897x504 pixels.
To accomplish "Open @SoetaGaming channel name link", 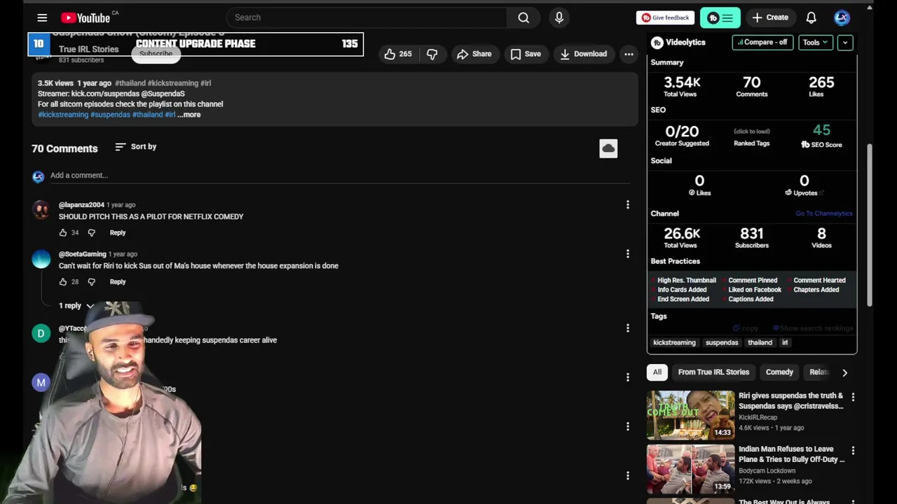I will click(83, 254).
